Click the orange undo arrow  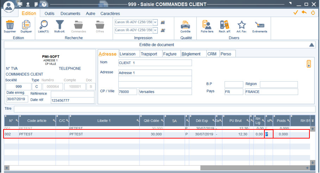304,12
